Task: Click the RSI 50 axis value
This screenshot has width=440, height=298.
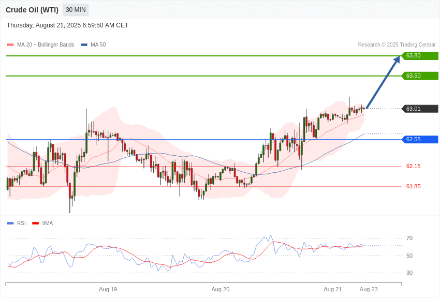Action: point(409,256)
